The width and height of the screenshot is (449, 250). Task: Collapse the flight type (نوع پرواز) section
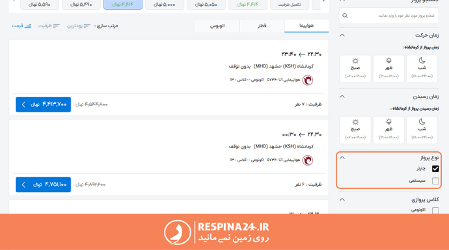[342, 158]
